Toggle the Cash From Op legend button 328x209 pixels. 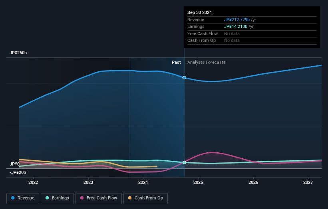pos(145,198)
